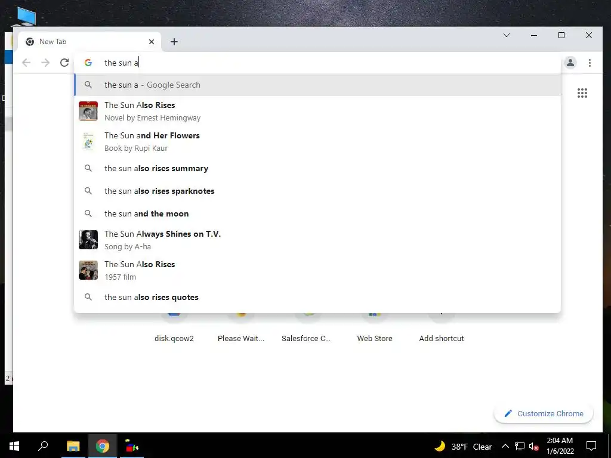Open the Chrome three-dot menu
The image size is (611, 458).
pyautogui.click(x=590, y=63)
